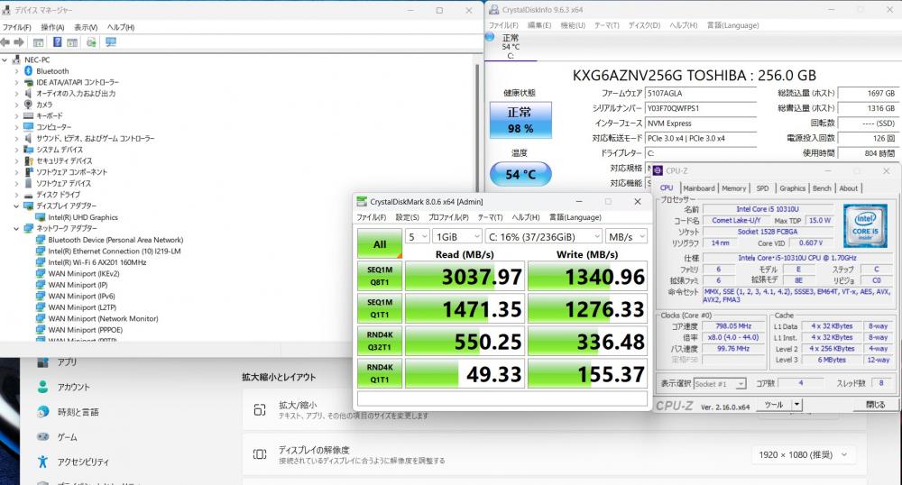Open the test count dropdown showing 5
Viewport: 902px width, 485px height.
click(x=418, y=237)
